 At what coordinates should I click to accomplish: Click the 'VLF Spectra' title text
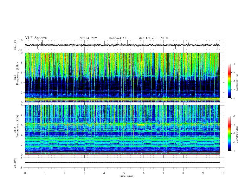pos(36,38)
